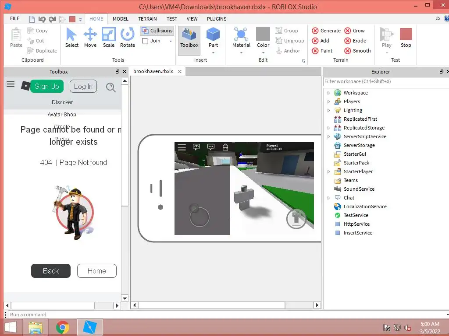The width and height of the screenshot is (449, 336).
Task: Click the Back button on 404 page
Action: pyautogui.click(x=51, y=271)
